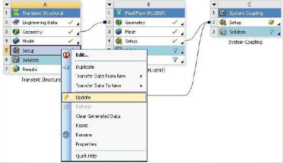Click the Setup icon in system B
This screenshot has width=283, height=163.
coord(119,41)
